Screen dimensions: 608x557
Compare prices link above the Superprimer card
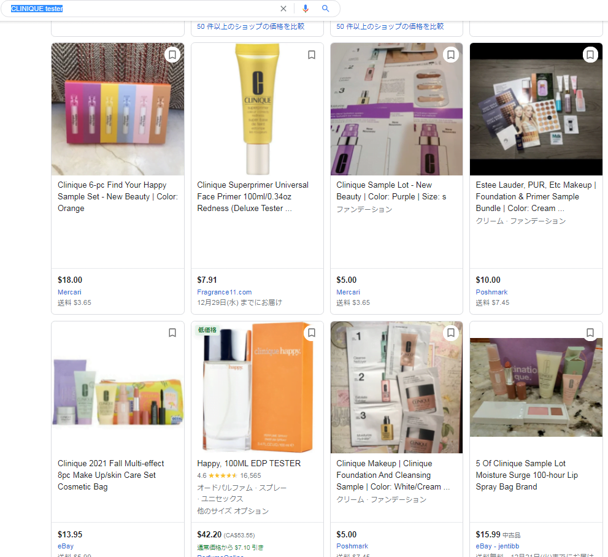point(250,26)
